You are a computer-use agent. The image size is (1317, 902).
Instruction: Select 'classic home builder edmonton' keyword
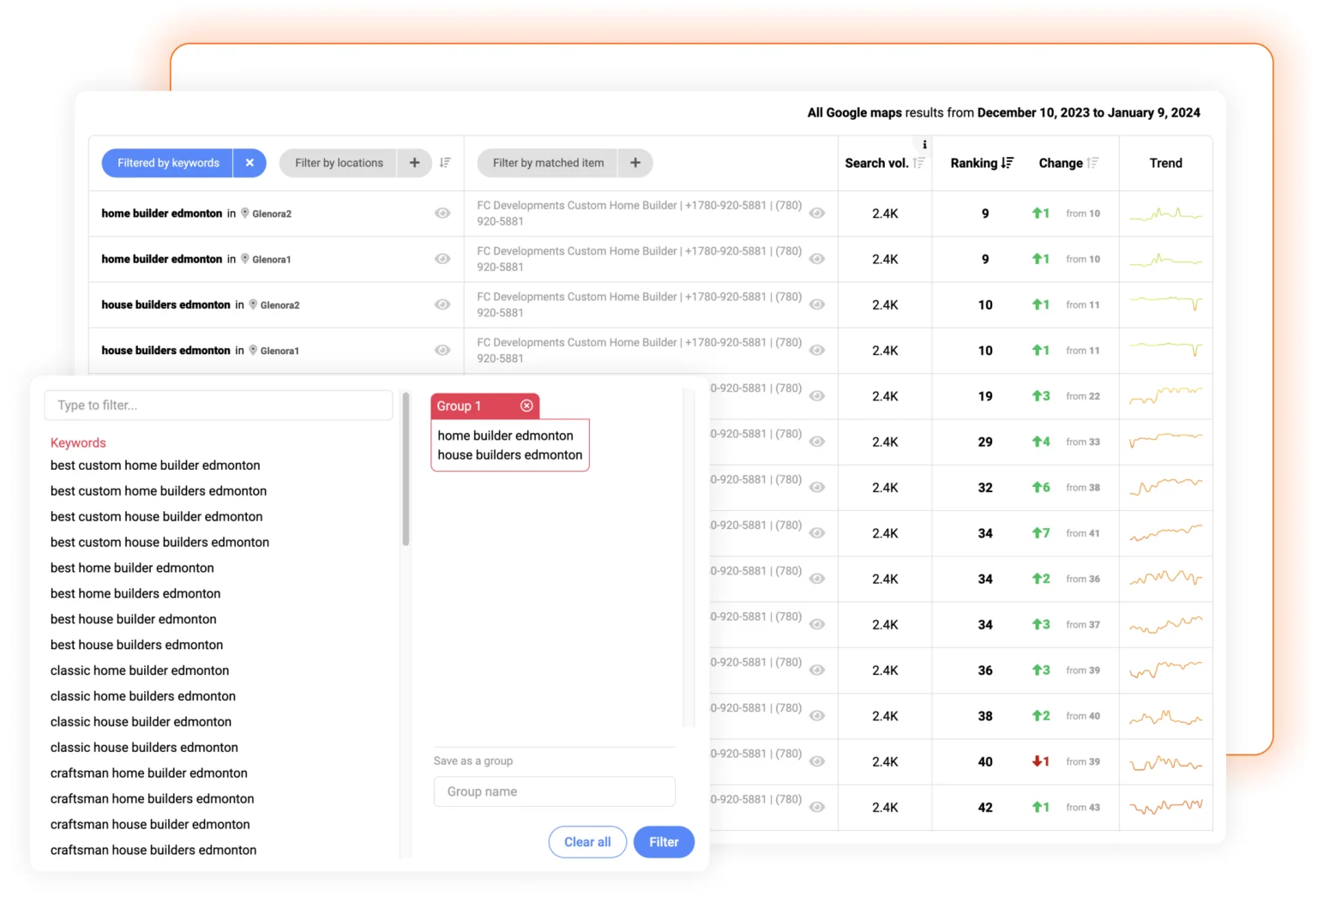pyautogui.click(x=140, y=670)
